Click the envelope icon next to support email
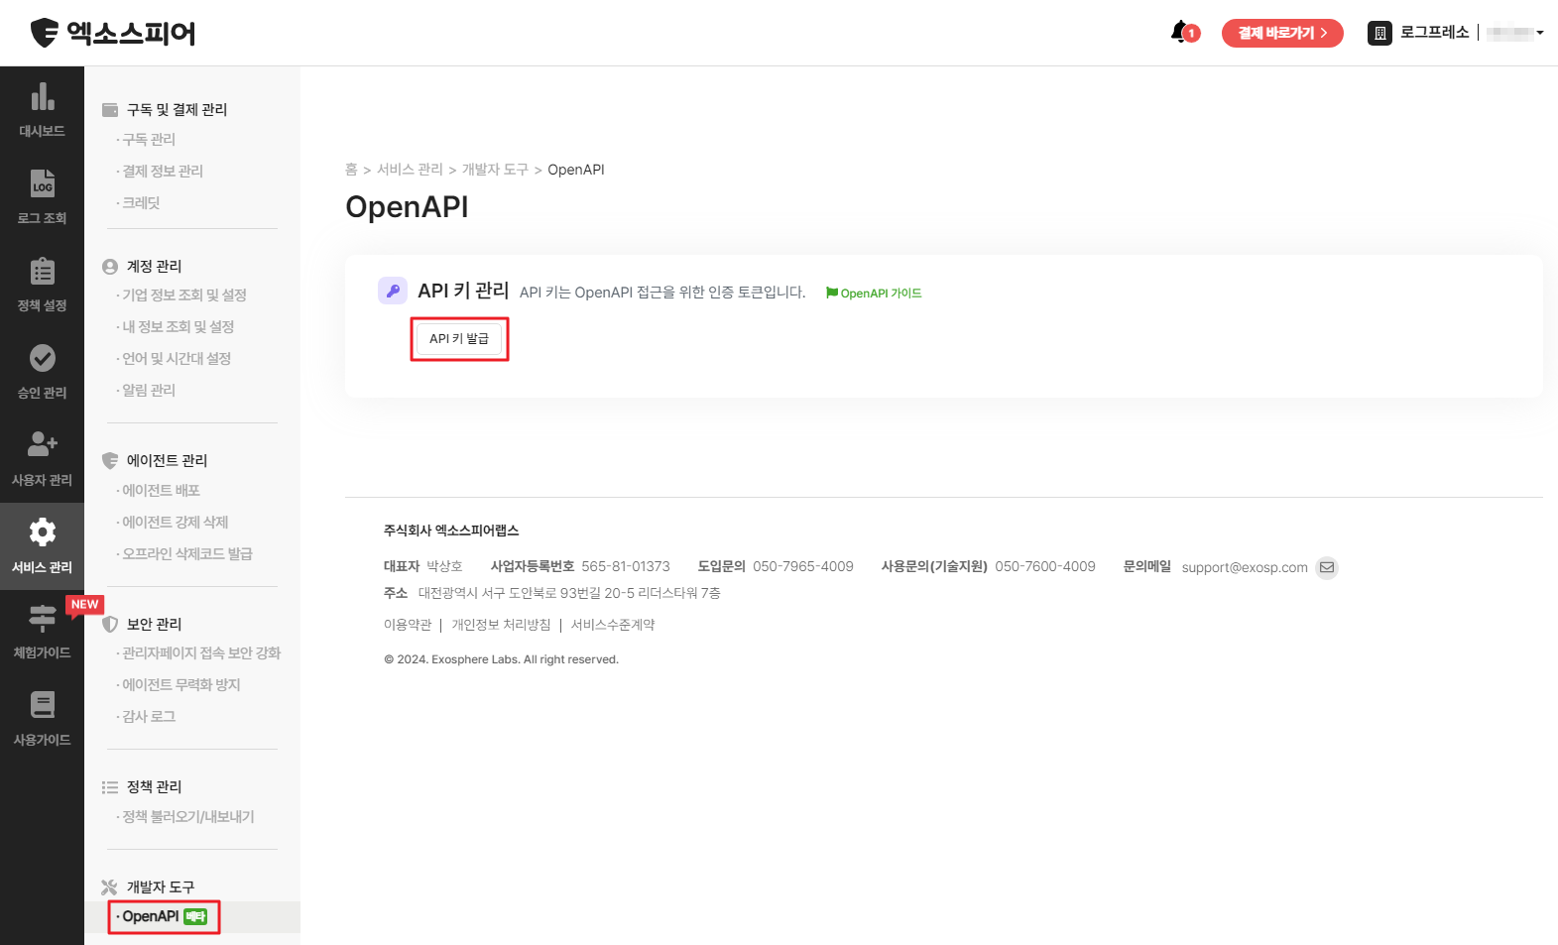The width and height of the screenshot is (1558, 945). 1327,567
